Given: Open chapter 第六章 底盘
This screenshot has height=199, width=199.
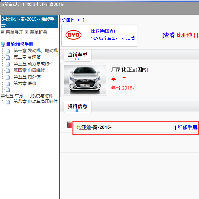Looking at the screenshot, I should pyautogui.click(x=25, y=84).
